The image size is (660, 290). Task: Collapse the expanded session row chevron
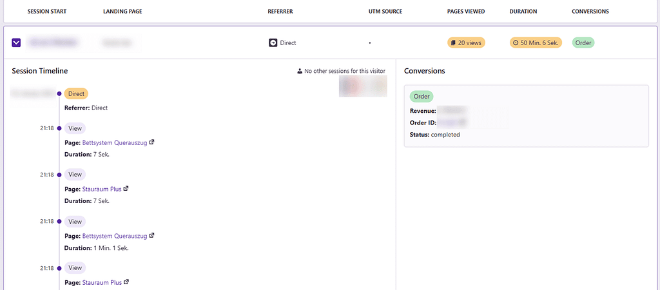[x=16, y=43]
